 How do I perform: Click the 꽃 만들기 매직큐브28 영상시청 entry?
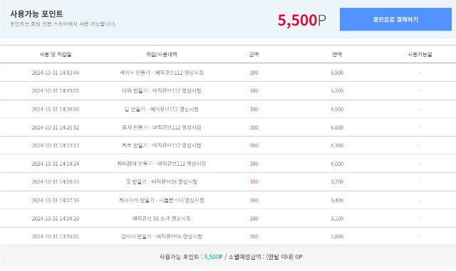[x=162, y=181]
